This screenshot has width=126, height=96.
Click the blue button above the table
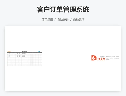tap(39, 52)
